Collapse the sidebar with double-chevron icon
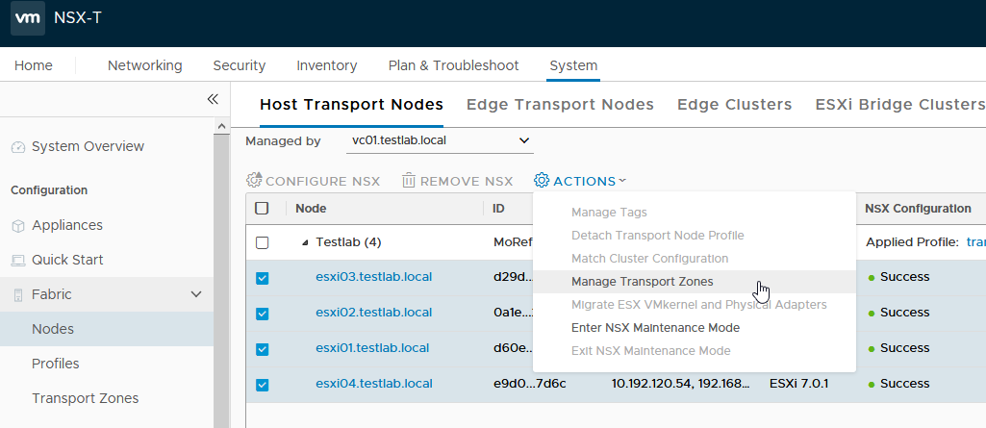 click(x=213, y=99)
